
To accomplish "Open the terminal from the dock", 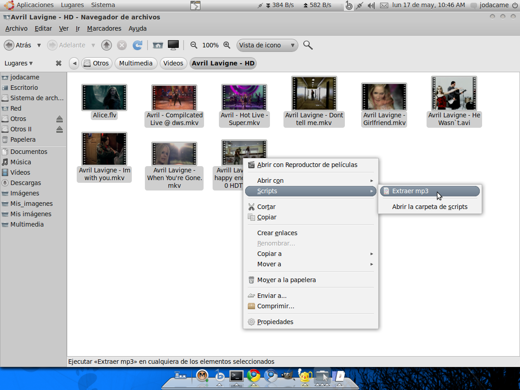I will point(237,376).
